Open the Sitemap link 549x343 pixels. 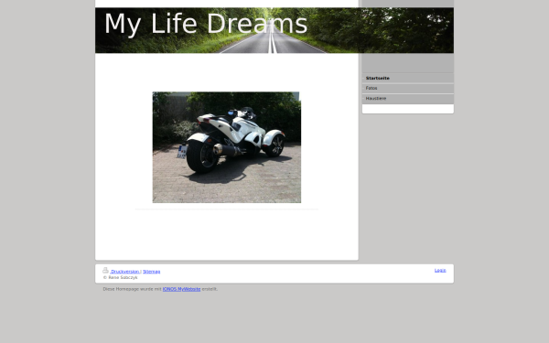point(152,272)
